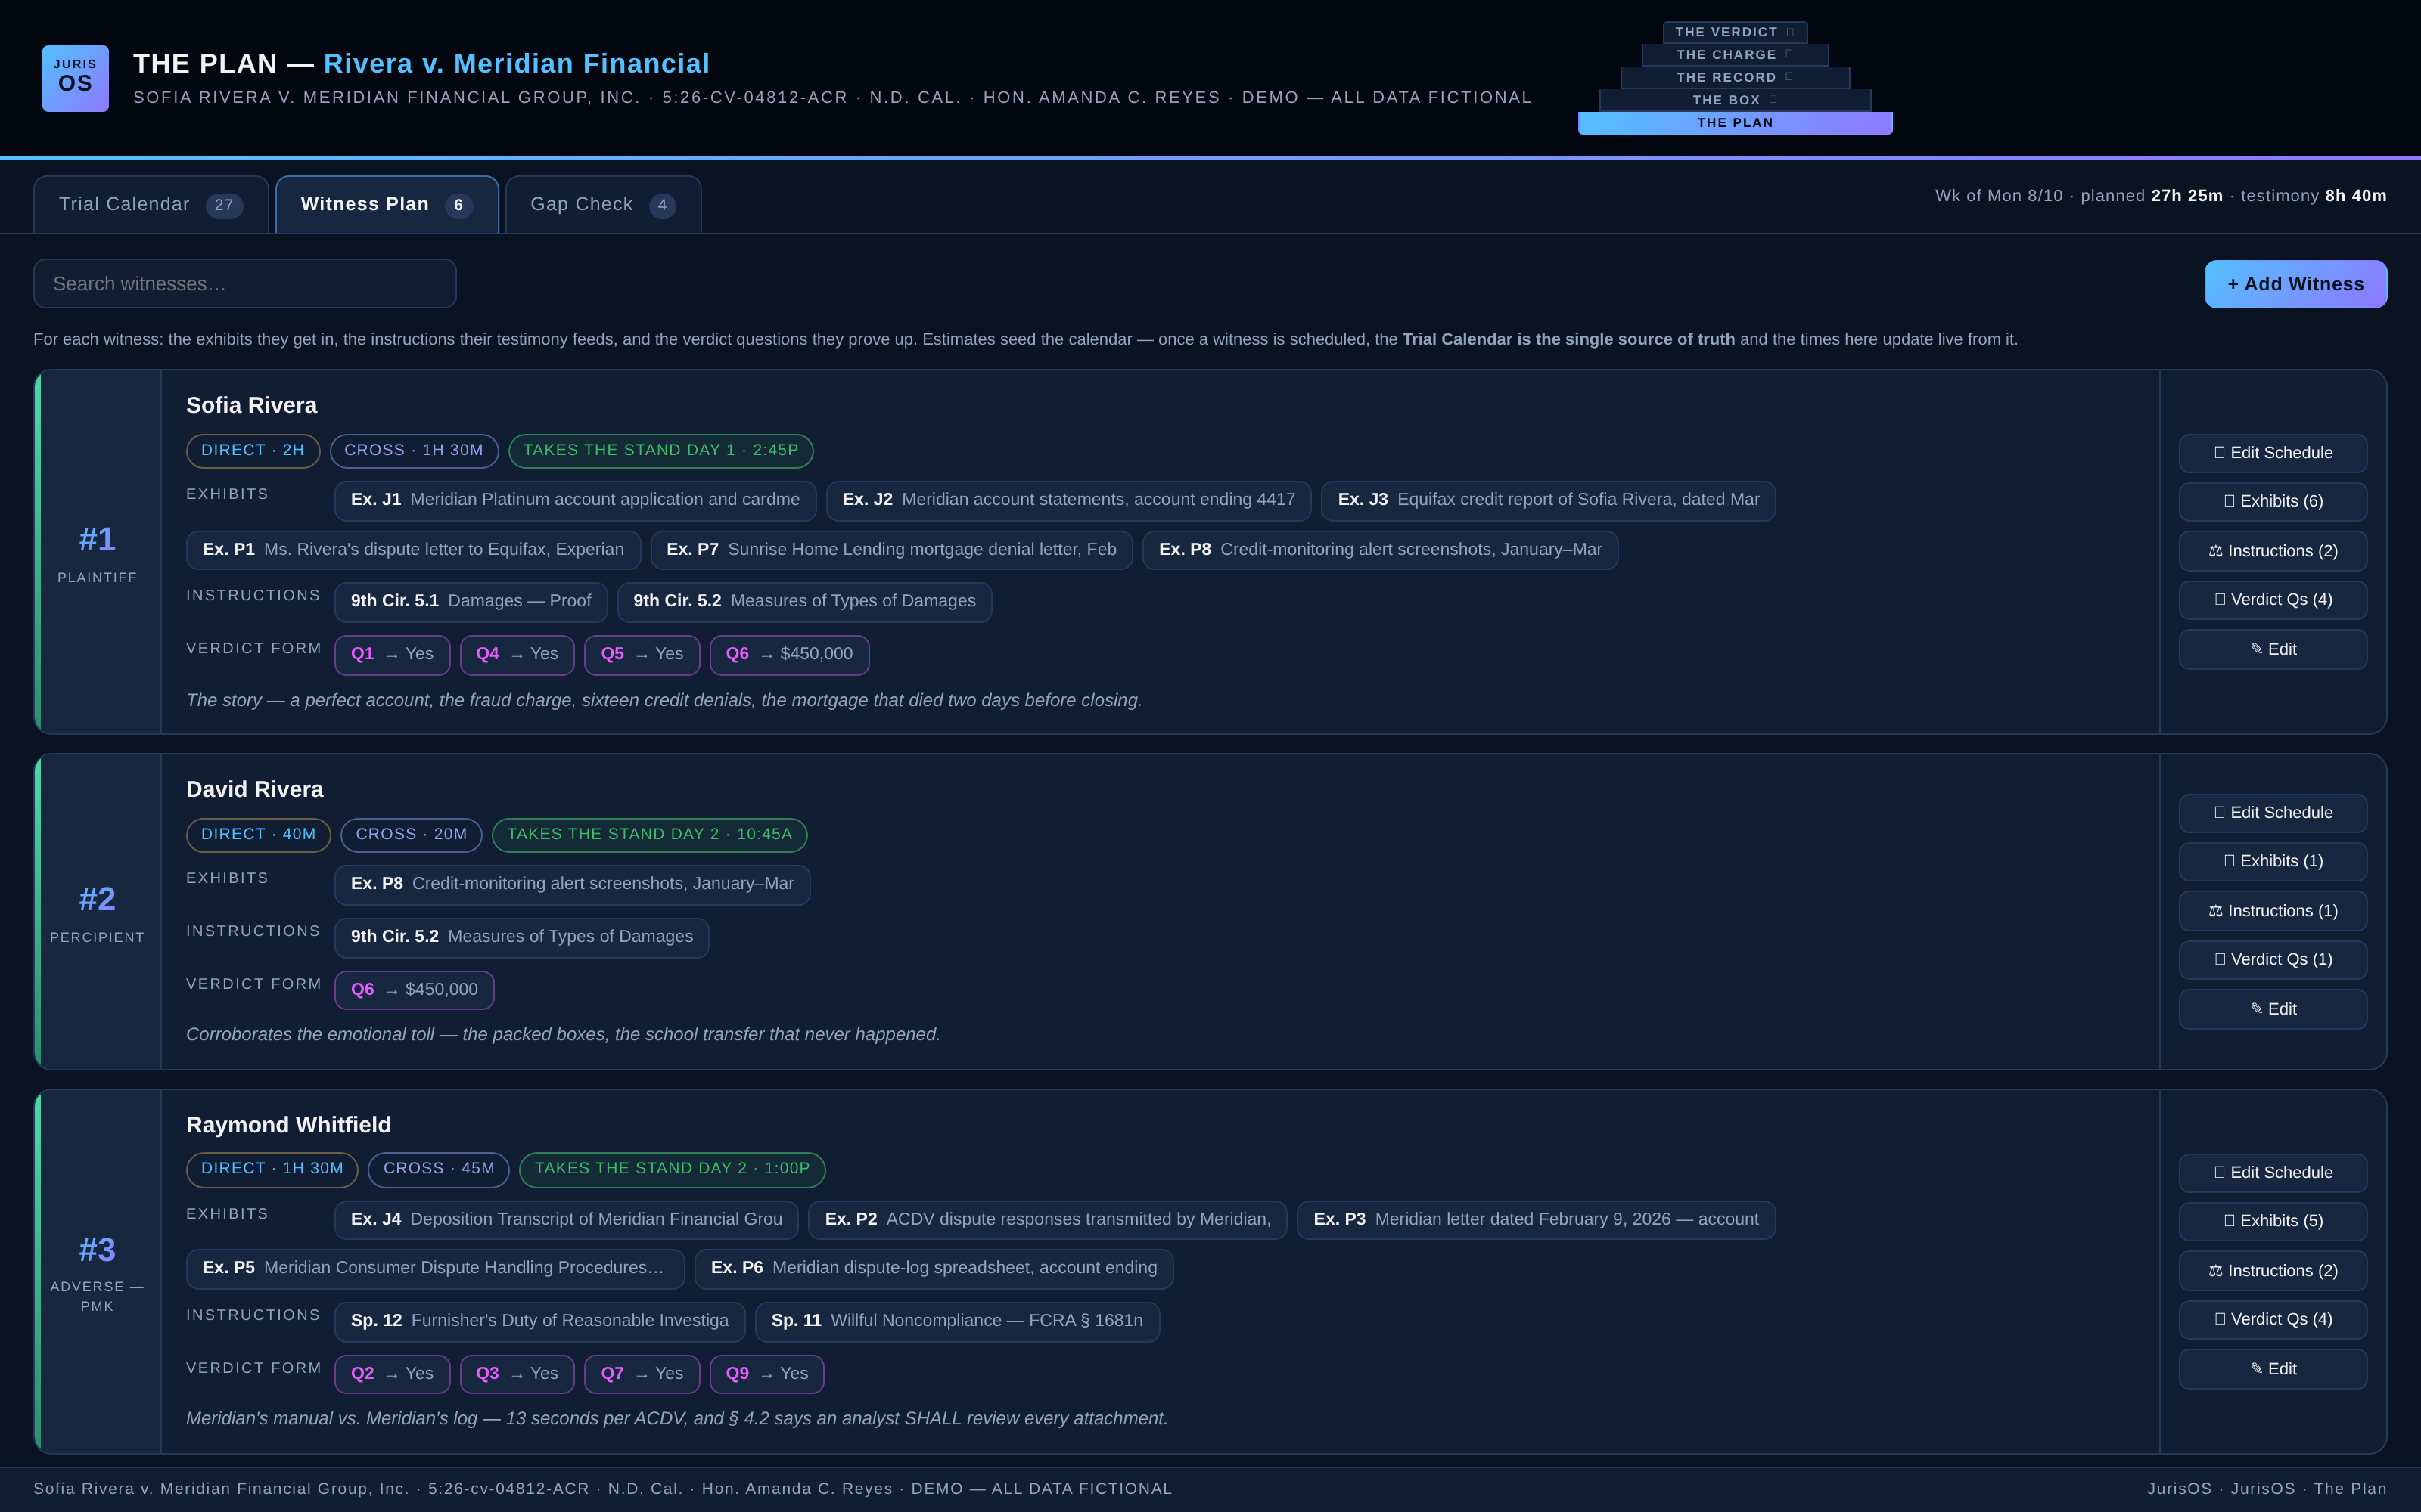
Task: Click the Raymond Whitfield witness name
Action: [288, 1125]
